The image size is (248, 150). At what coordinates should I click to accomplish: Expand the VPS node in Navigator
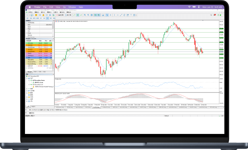(27, 101)
